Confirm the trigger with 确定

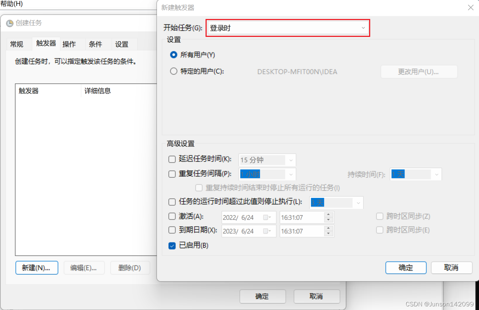coord(406,268)
